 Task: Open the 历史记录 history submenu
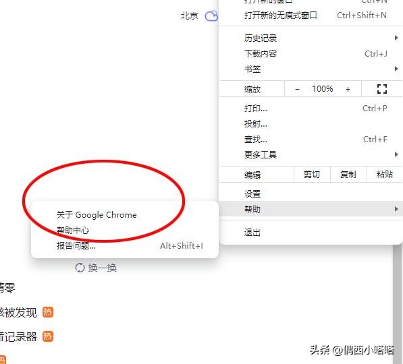(x=311, y=38)
